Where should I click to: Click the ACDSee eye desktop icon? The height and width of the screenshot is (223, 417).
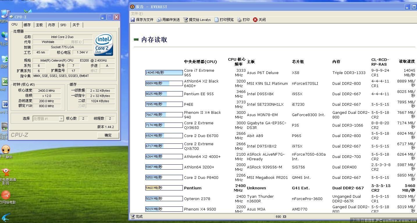pos(4,127)
